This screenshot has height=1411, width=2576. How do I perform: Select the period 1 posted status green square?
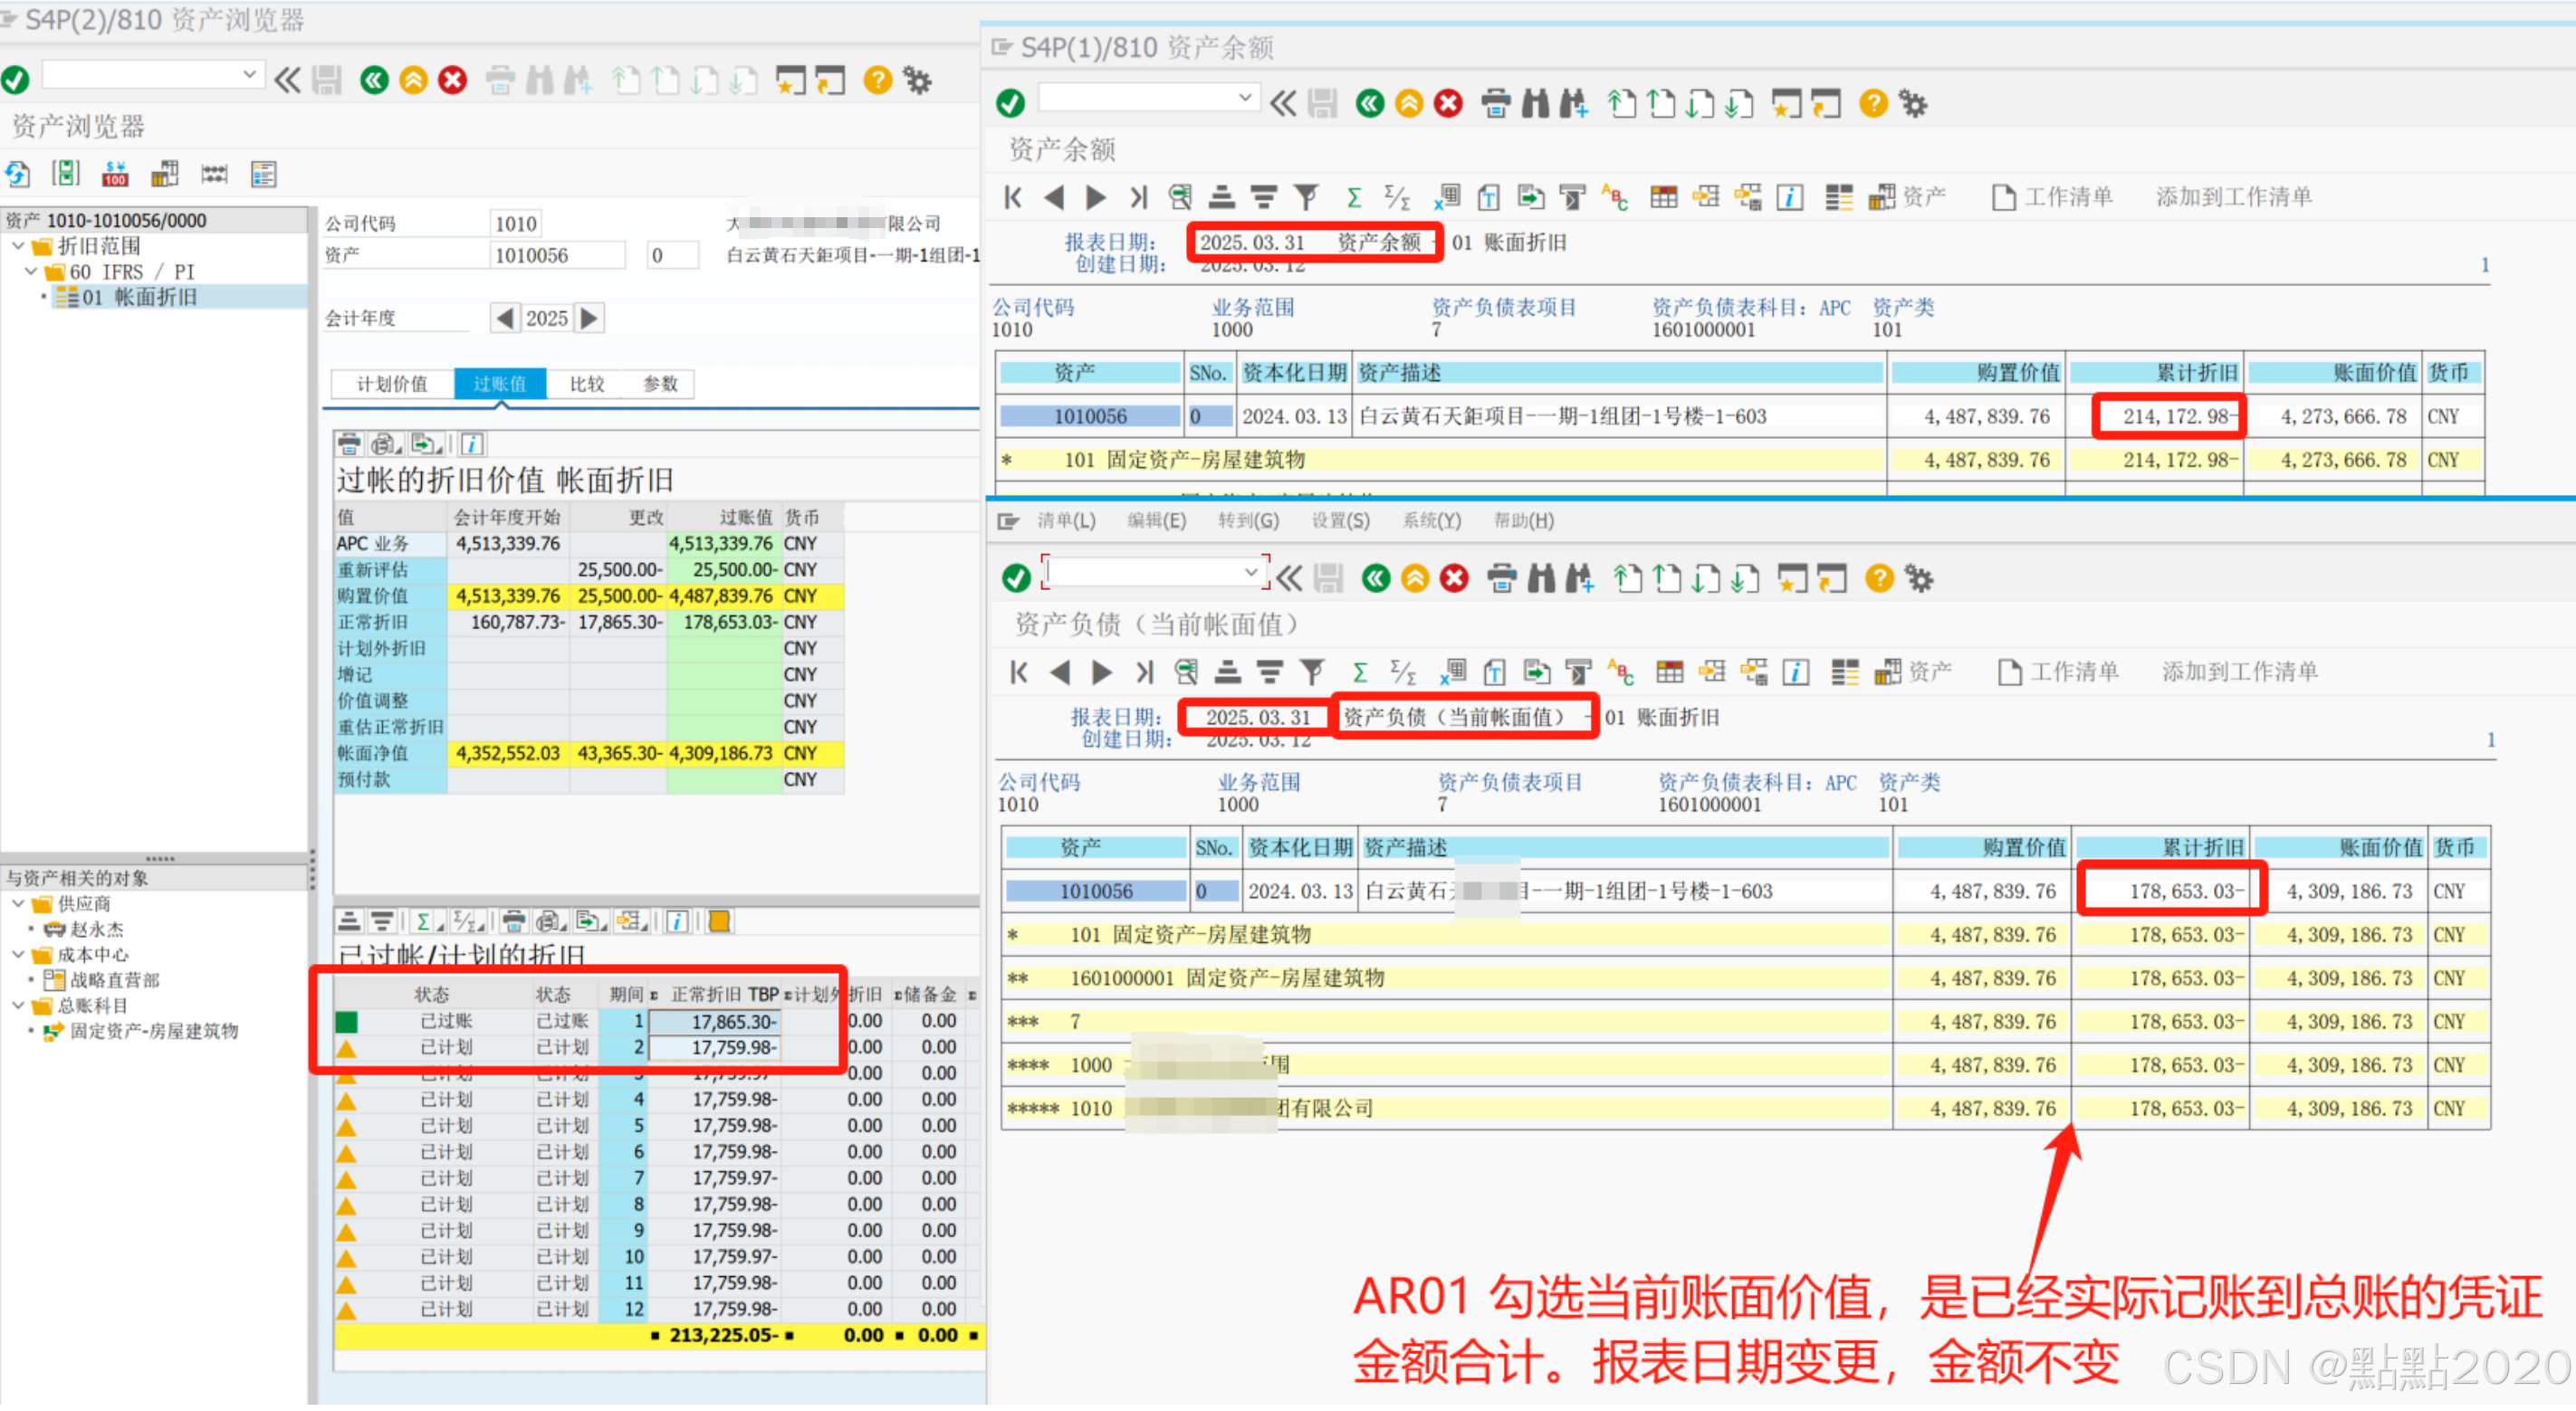tap(346, 1021)
